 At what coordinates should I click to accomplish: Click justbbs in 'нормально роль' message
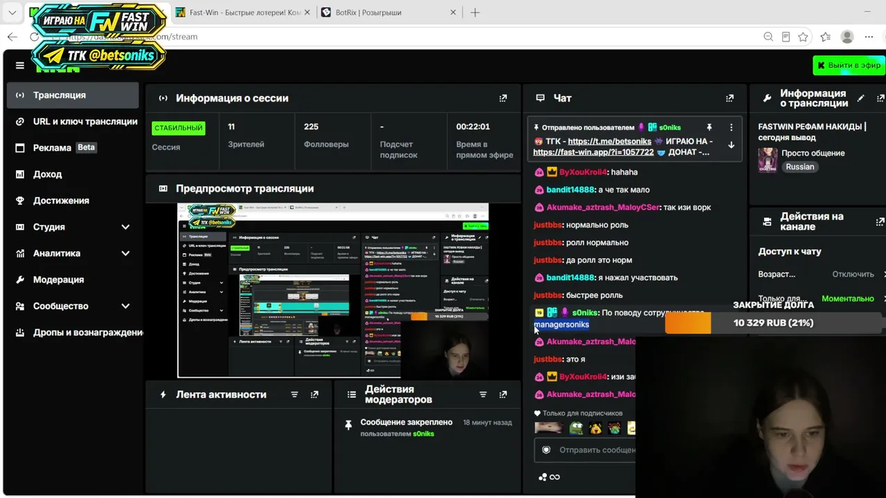point(548,225)
